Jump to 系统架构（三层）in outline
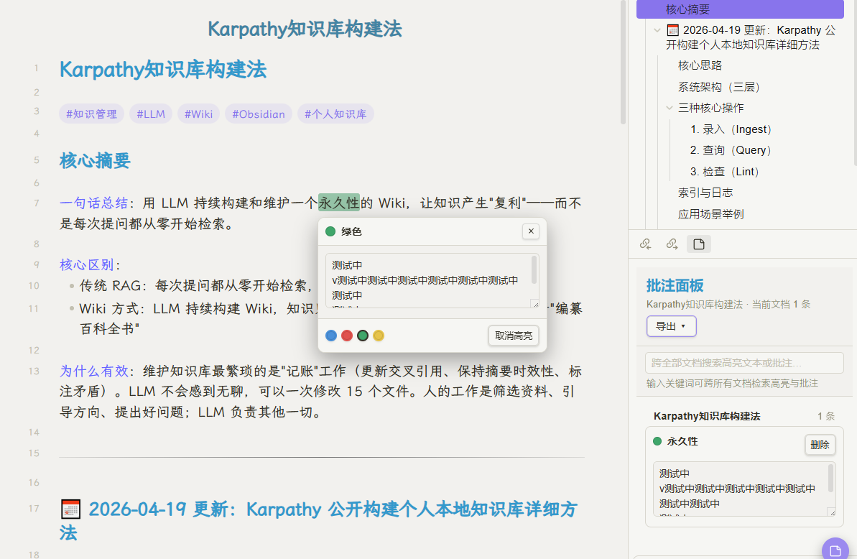The image size is (857, 559). coord(719,87)
